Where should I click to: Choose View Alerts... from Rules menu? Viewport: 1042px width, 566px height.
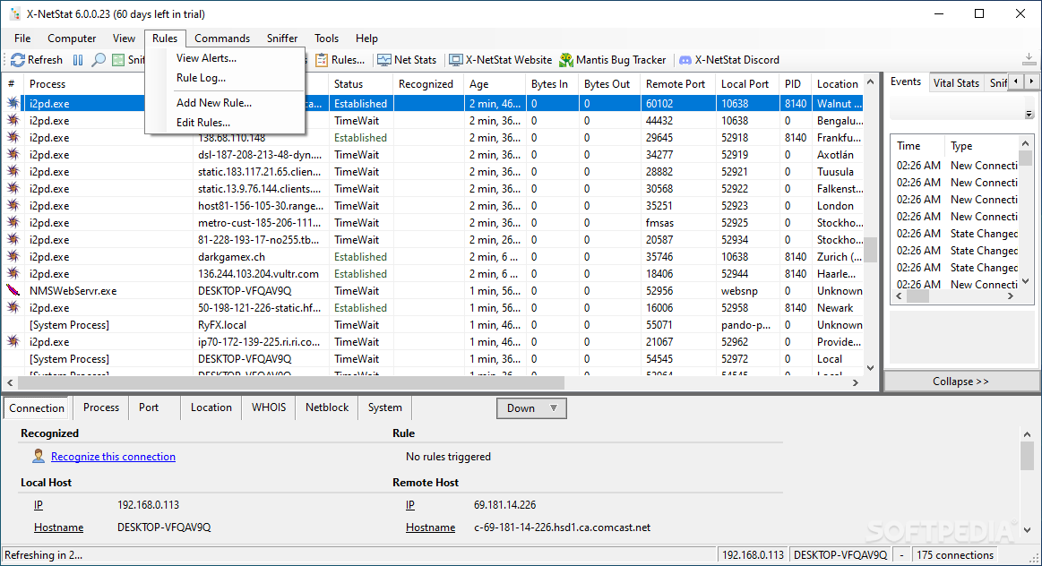[x=206, y=58]
